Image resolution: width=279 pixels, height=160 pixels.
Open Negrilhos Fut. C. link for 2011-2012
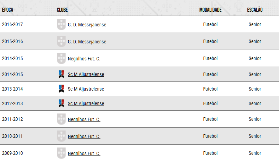pos(84,119)
